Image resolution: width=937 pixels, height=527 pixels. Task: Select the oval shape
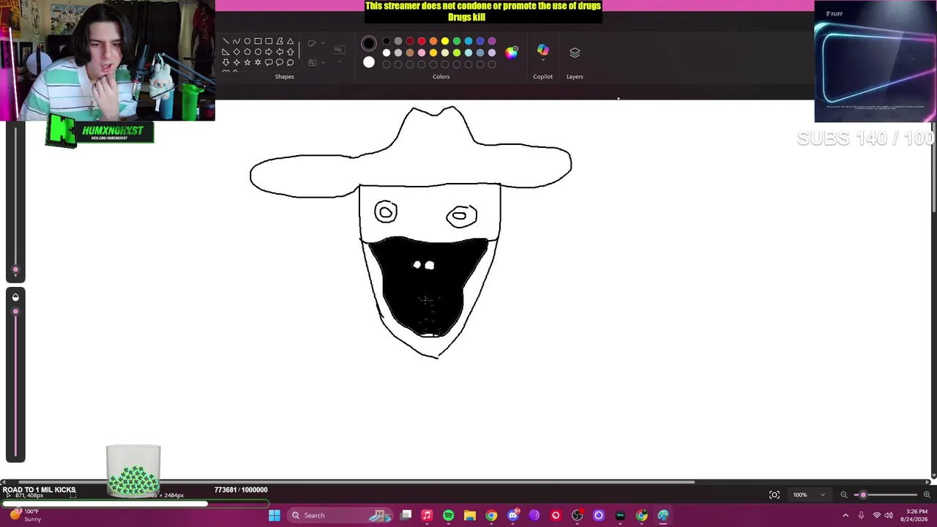(247, 41)
